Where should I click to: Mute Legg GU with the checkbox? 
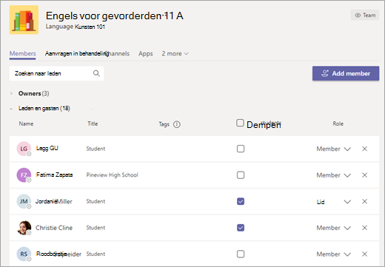click(241, 149)
